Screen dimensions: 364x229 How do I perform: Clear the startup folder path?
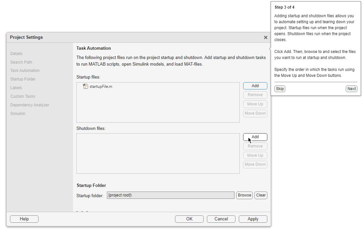pos(261,195)
